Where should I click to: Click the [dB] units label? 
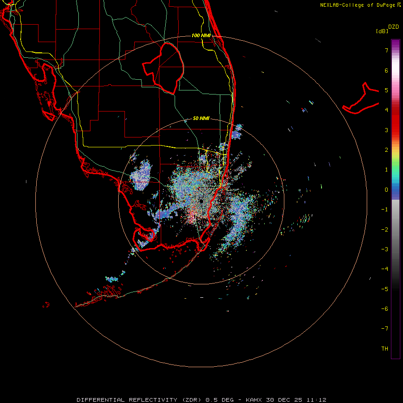click(x=382, y=31)
